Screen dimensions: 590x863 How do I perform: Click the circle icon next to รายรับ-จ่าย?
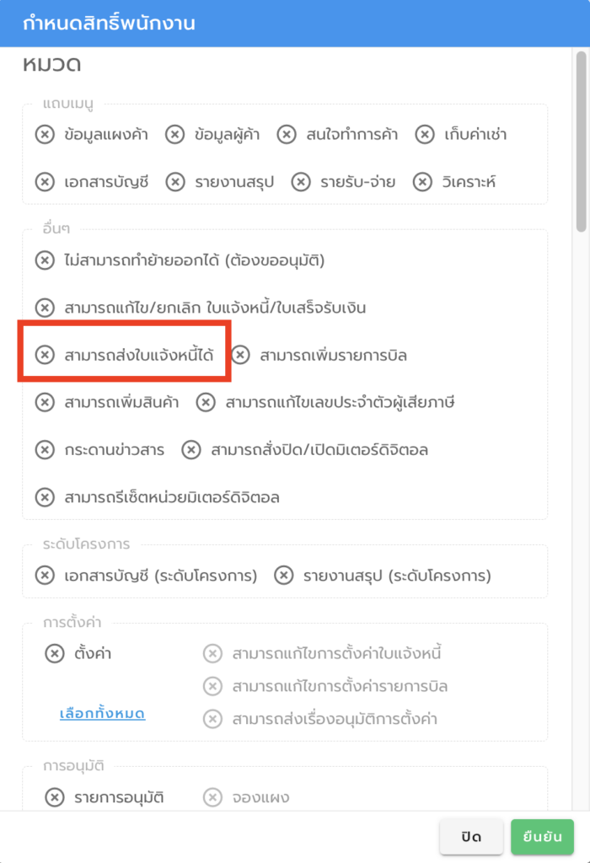coord(301,181)
